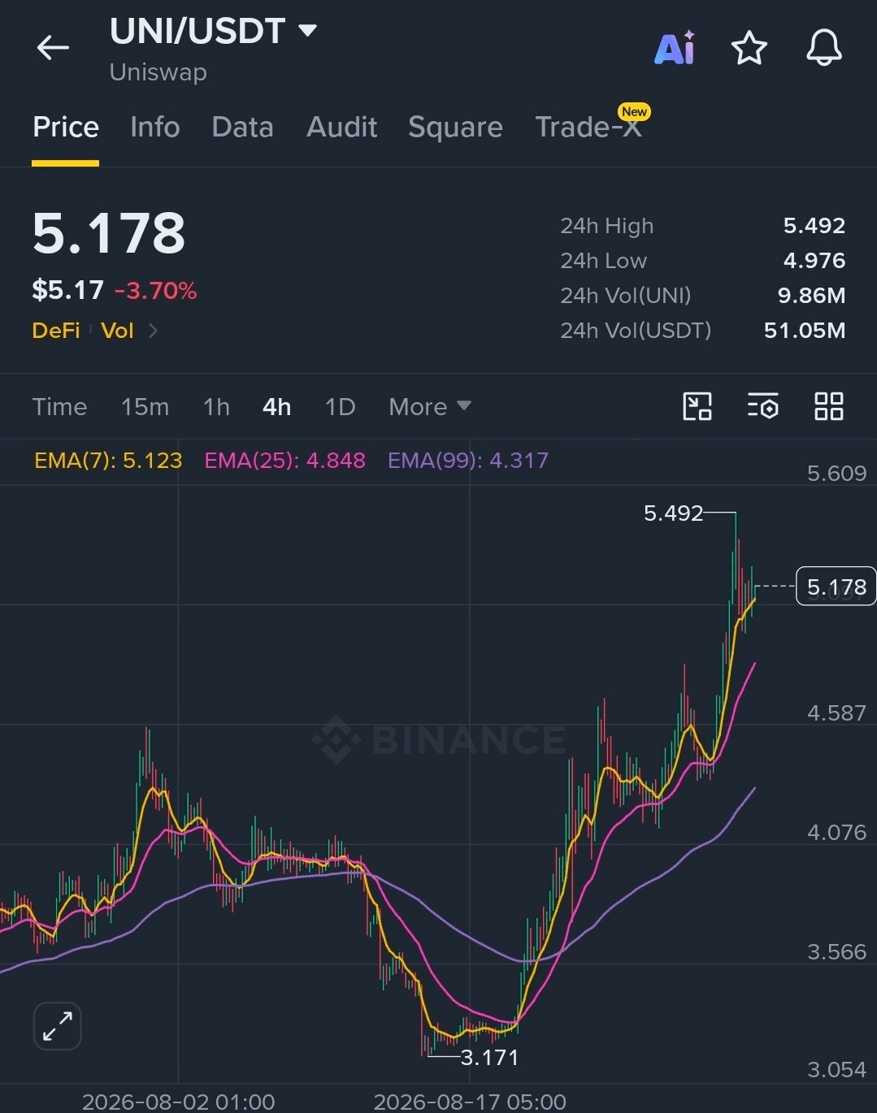Tap the 24h High value 5.492
The image size is (877, 1113).
[x=814, y=226]
